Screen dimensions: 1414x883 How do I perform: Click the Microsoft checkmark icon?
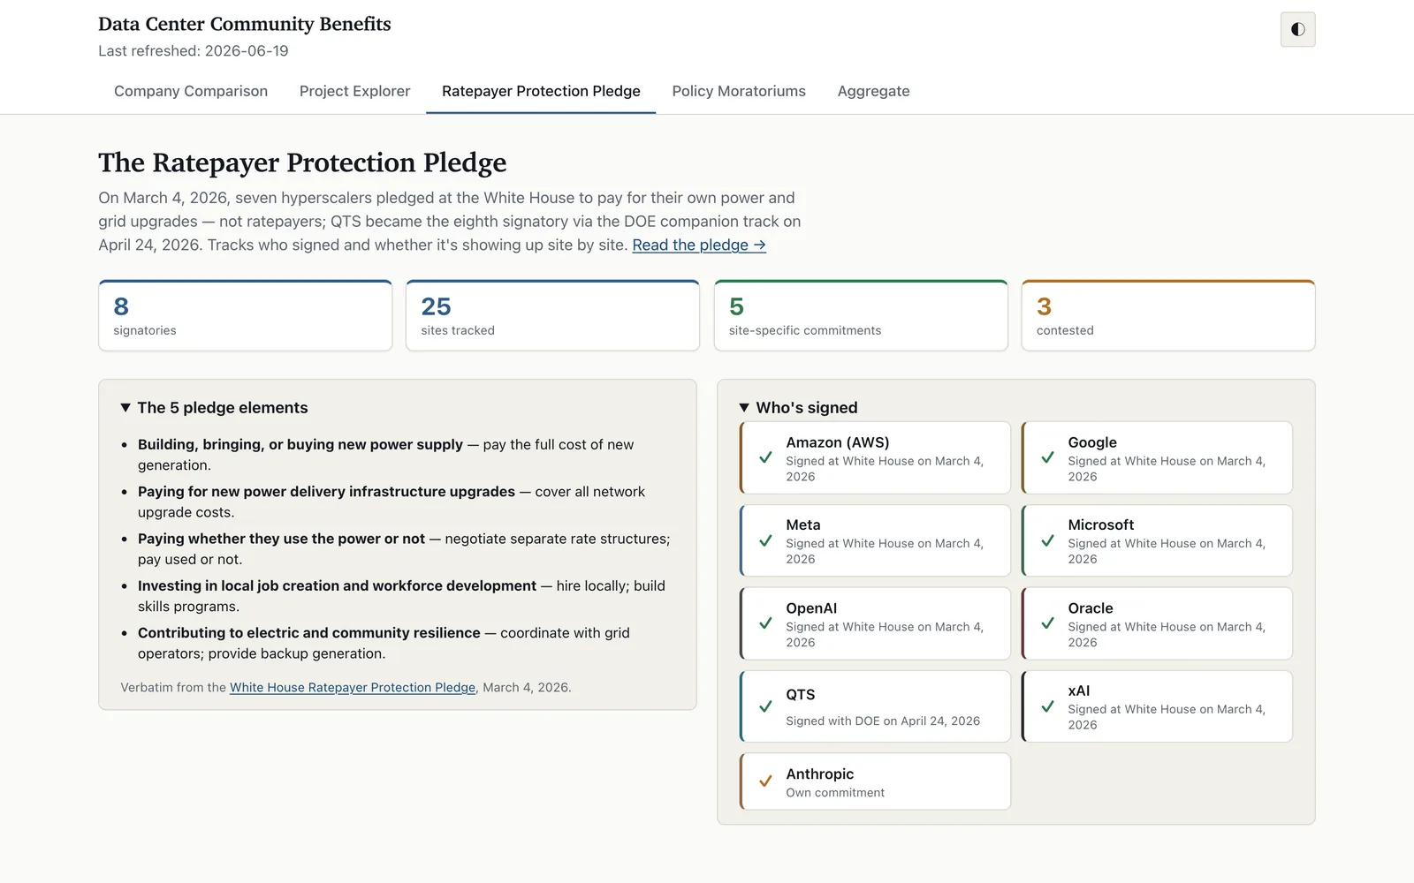pyautogui.click(x=1047, y=540)
